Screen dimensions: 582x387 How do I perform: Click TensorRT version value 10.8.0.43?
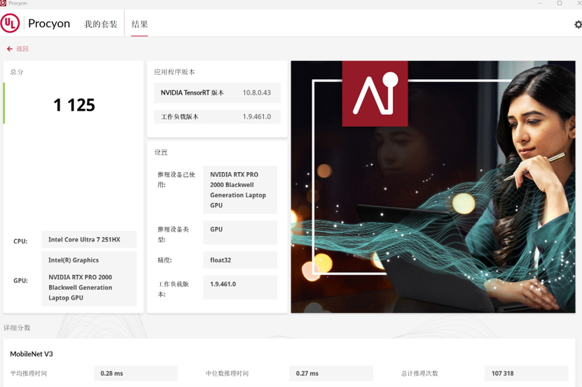[x=256, y=93]
